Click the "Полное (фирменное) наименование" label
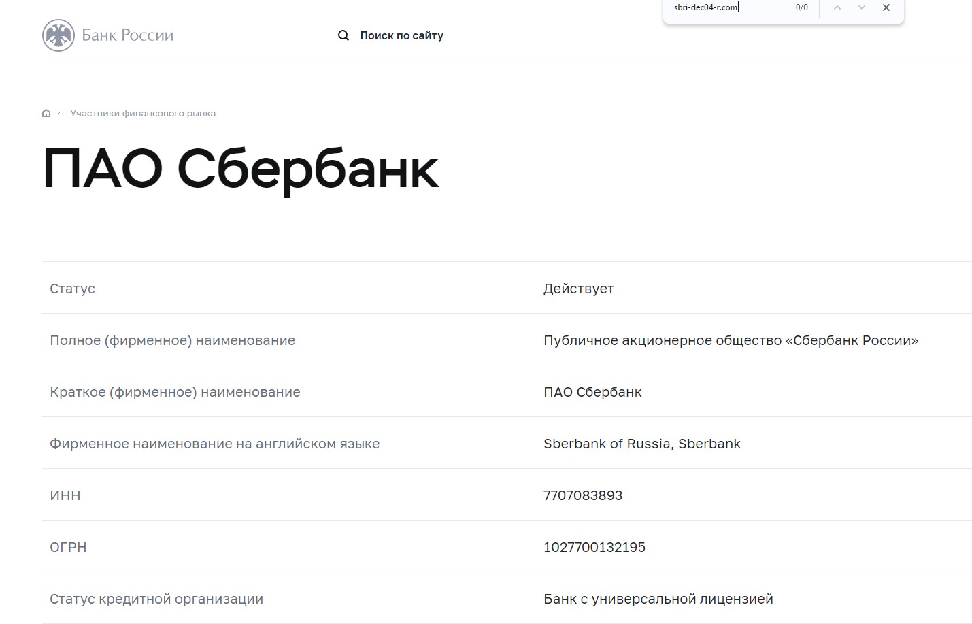The height and width of the screenshot is (624, 972). tap(172, 340)
